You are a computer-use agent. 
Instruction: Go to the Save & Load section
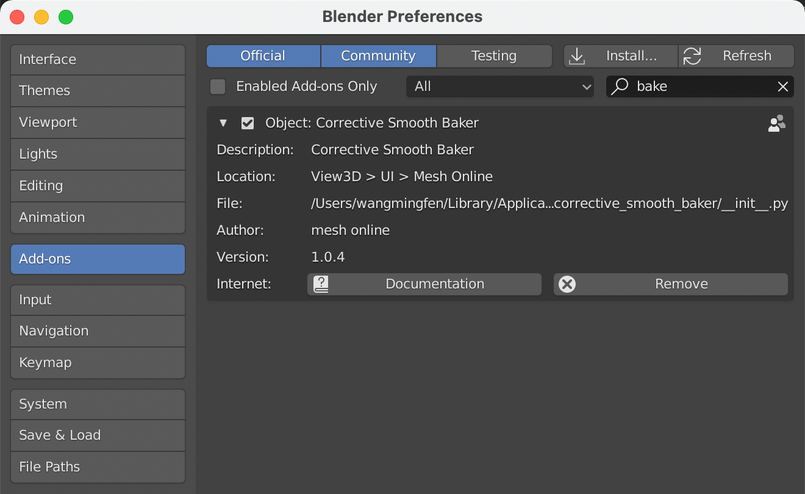click(98, 435)
